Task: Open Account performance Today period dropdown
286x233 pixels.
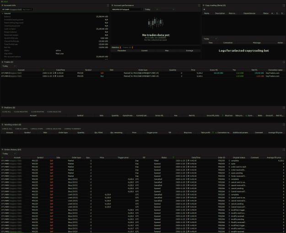Action: point(151,9)
